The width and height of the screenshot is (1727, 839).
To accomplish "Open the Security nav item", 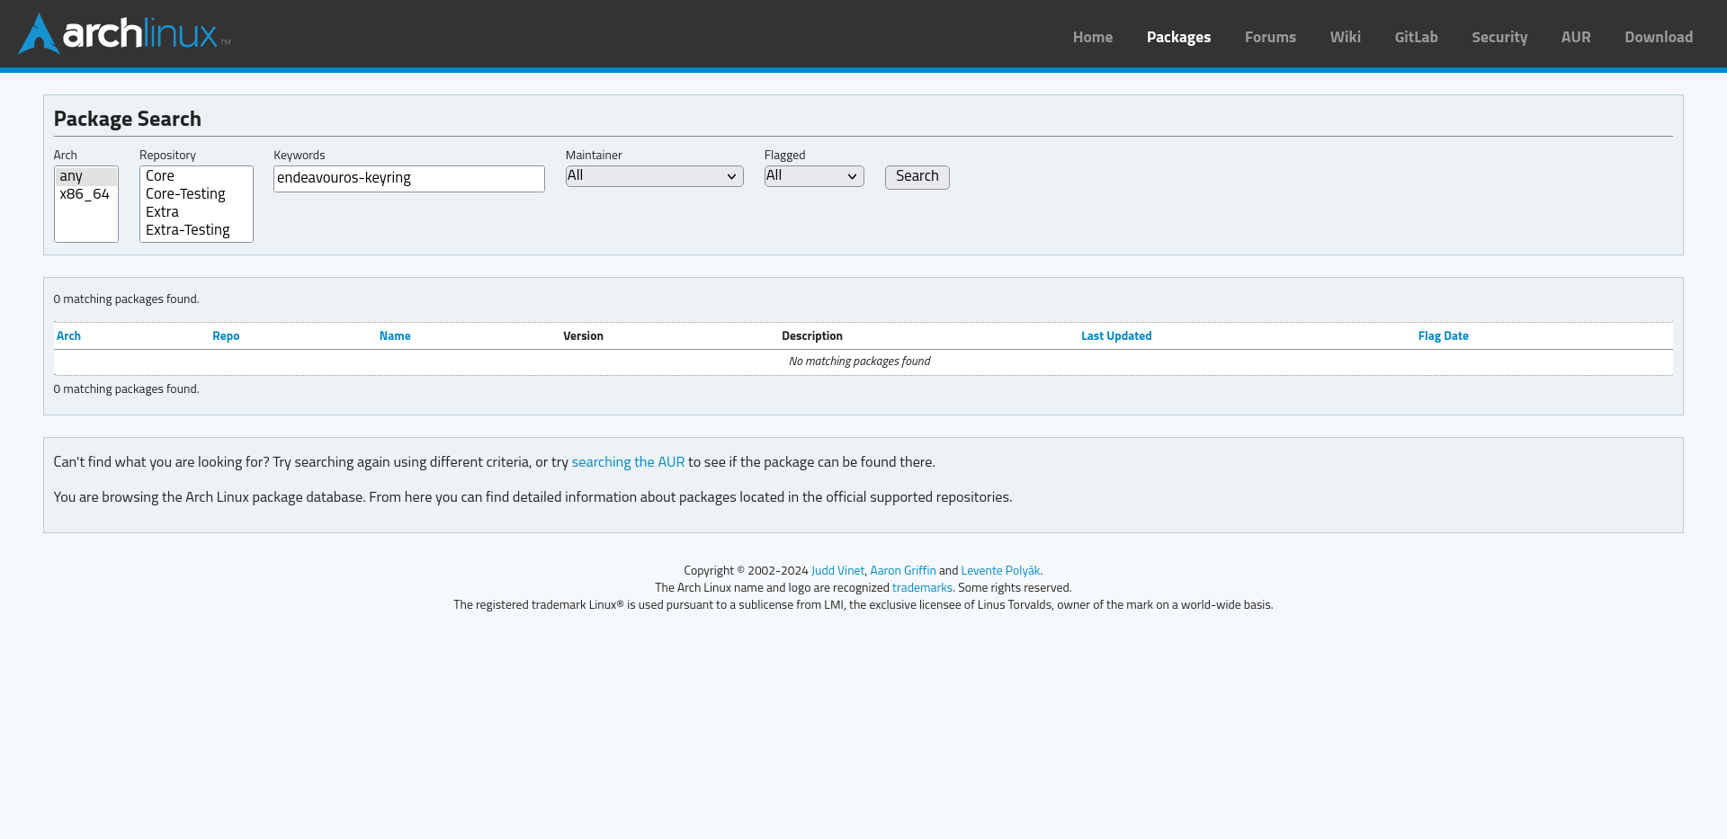I will (1499, 37).
